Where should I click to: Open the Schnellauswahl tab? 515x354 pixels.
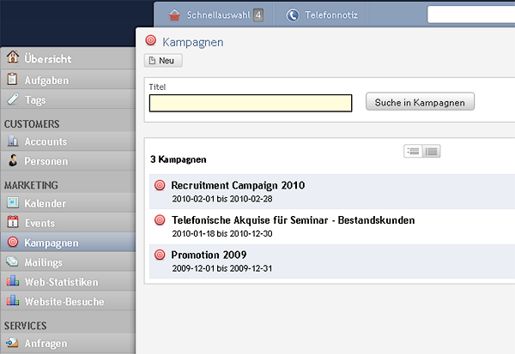coord(215,15)
